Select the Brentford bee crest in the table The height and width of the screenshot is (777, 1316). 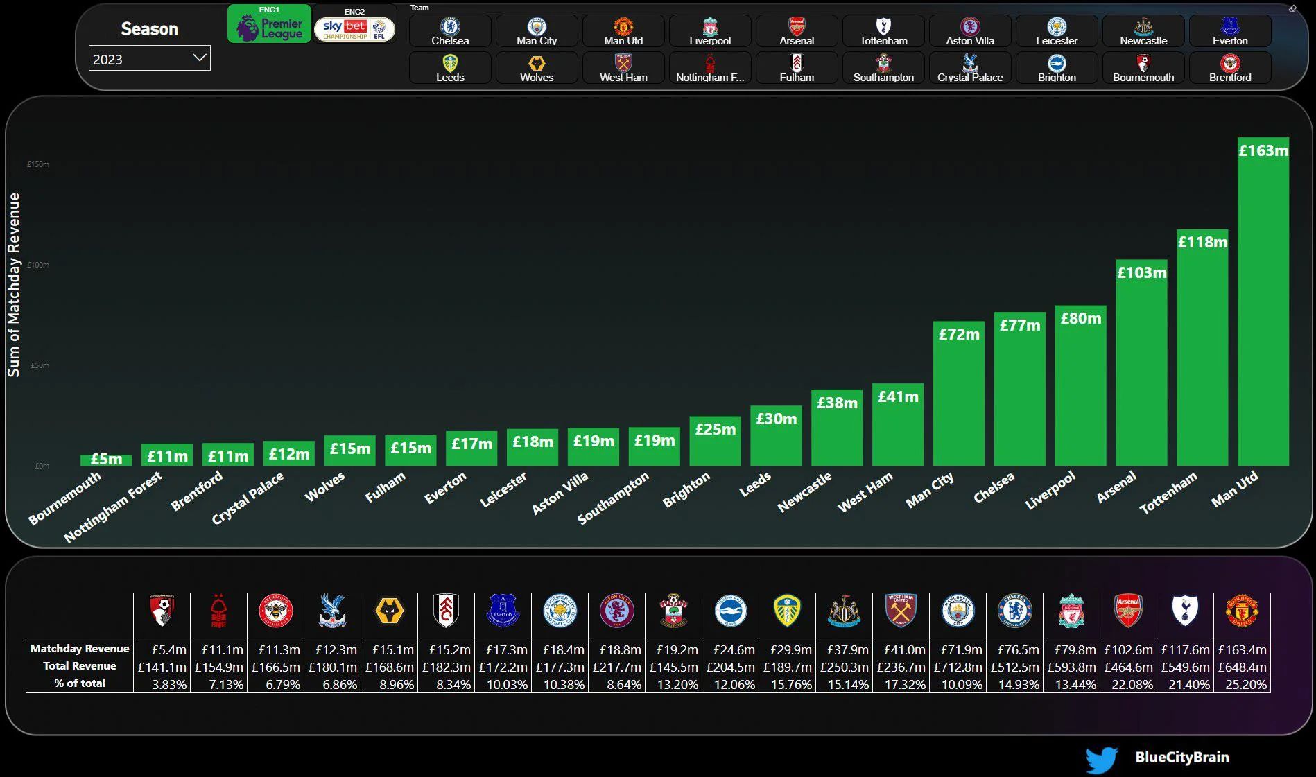click(275, 611)
